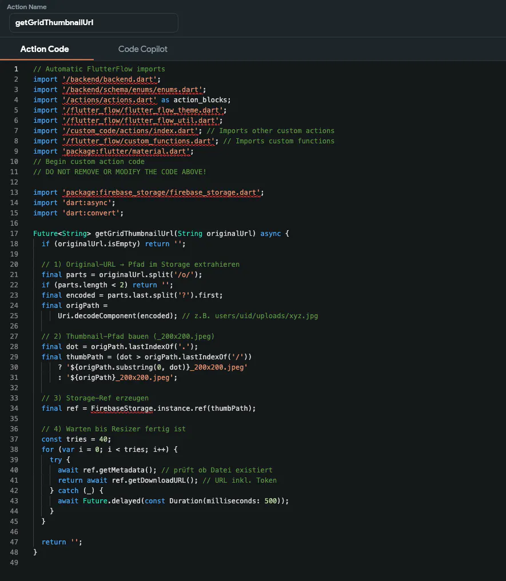Switch to the Code Copilot tab
Screen dimensions: 506x581
142,49
